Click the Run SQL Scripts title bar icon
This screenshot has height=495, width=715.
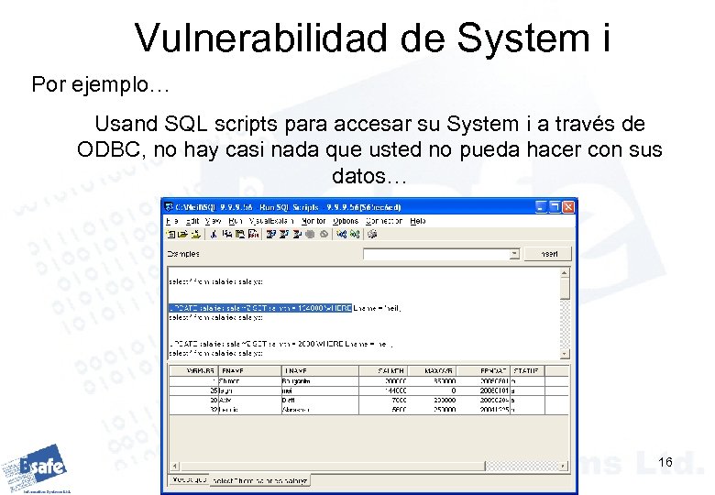click(x=169, y=207)
